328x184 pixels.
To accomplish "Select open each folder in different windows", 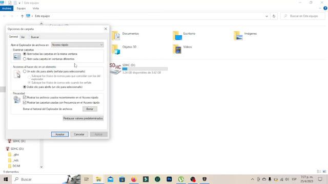I will point(25,59).
